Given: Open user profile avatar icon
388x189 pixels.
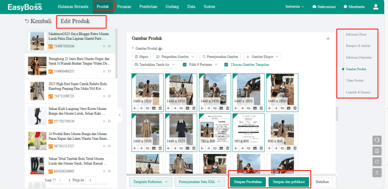Looking at the screenshot, I should pyautogui.click(x=376, y=7).
